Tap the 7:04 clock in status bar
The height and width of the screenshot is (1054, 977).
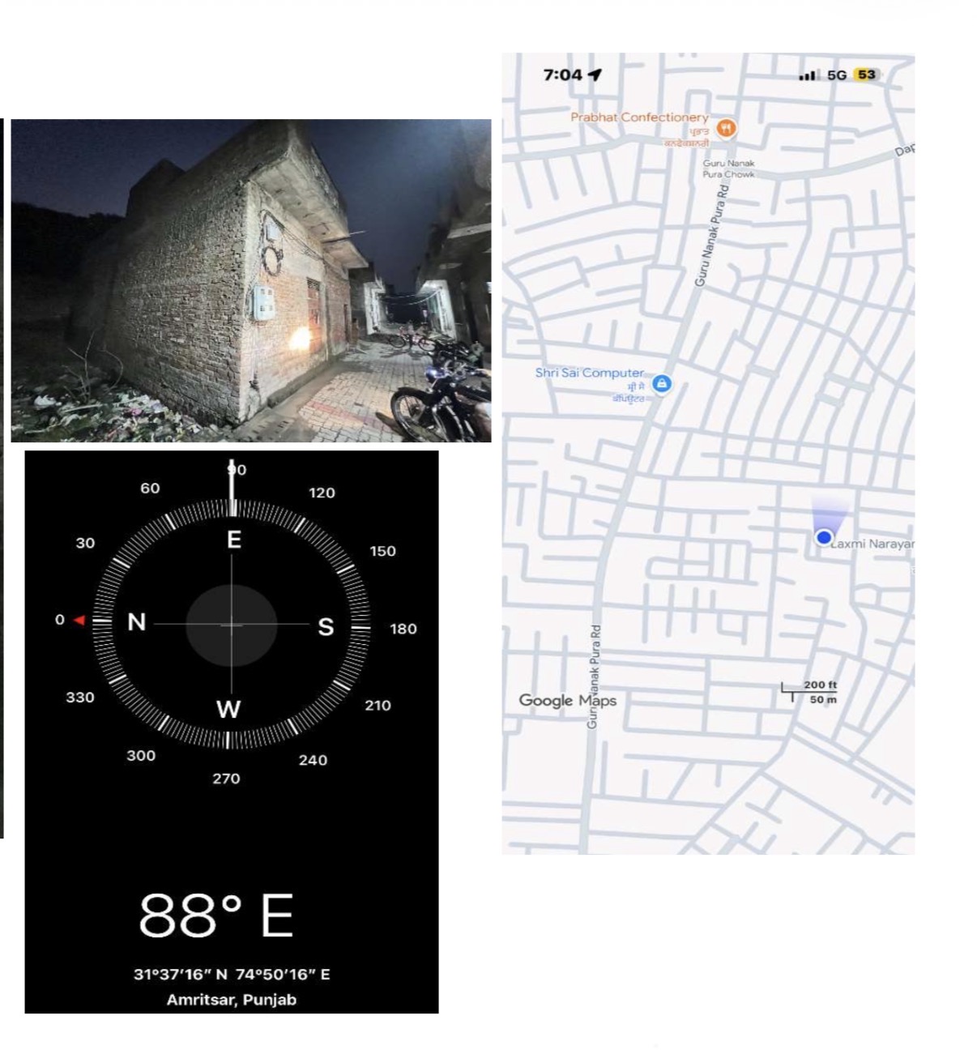[562, 75]
